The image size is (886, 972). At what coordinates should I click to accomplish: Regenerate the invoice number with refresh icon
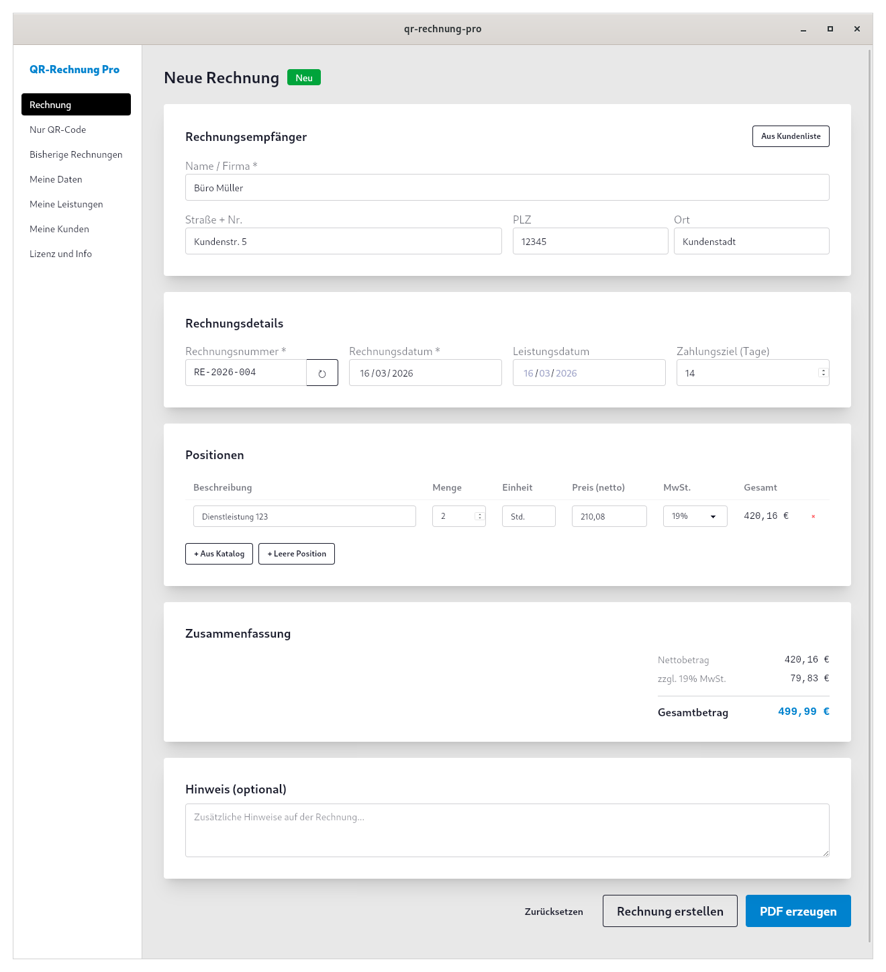tap(322, 373)
